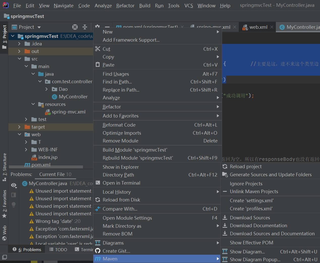Collapse the src folder
Image resolution: width=320 pixels, height=263 pixels.
[x=19, y=59]
